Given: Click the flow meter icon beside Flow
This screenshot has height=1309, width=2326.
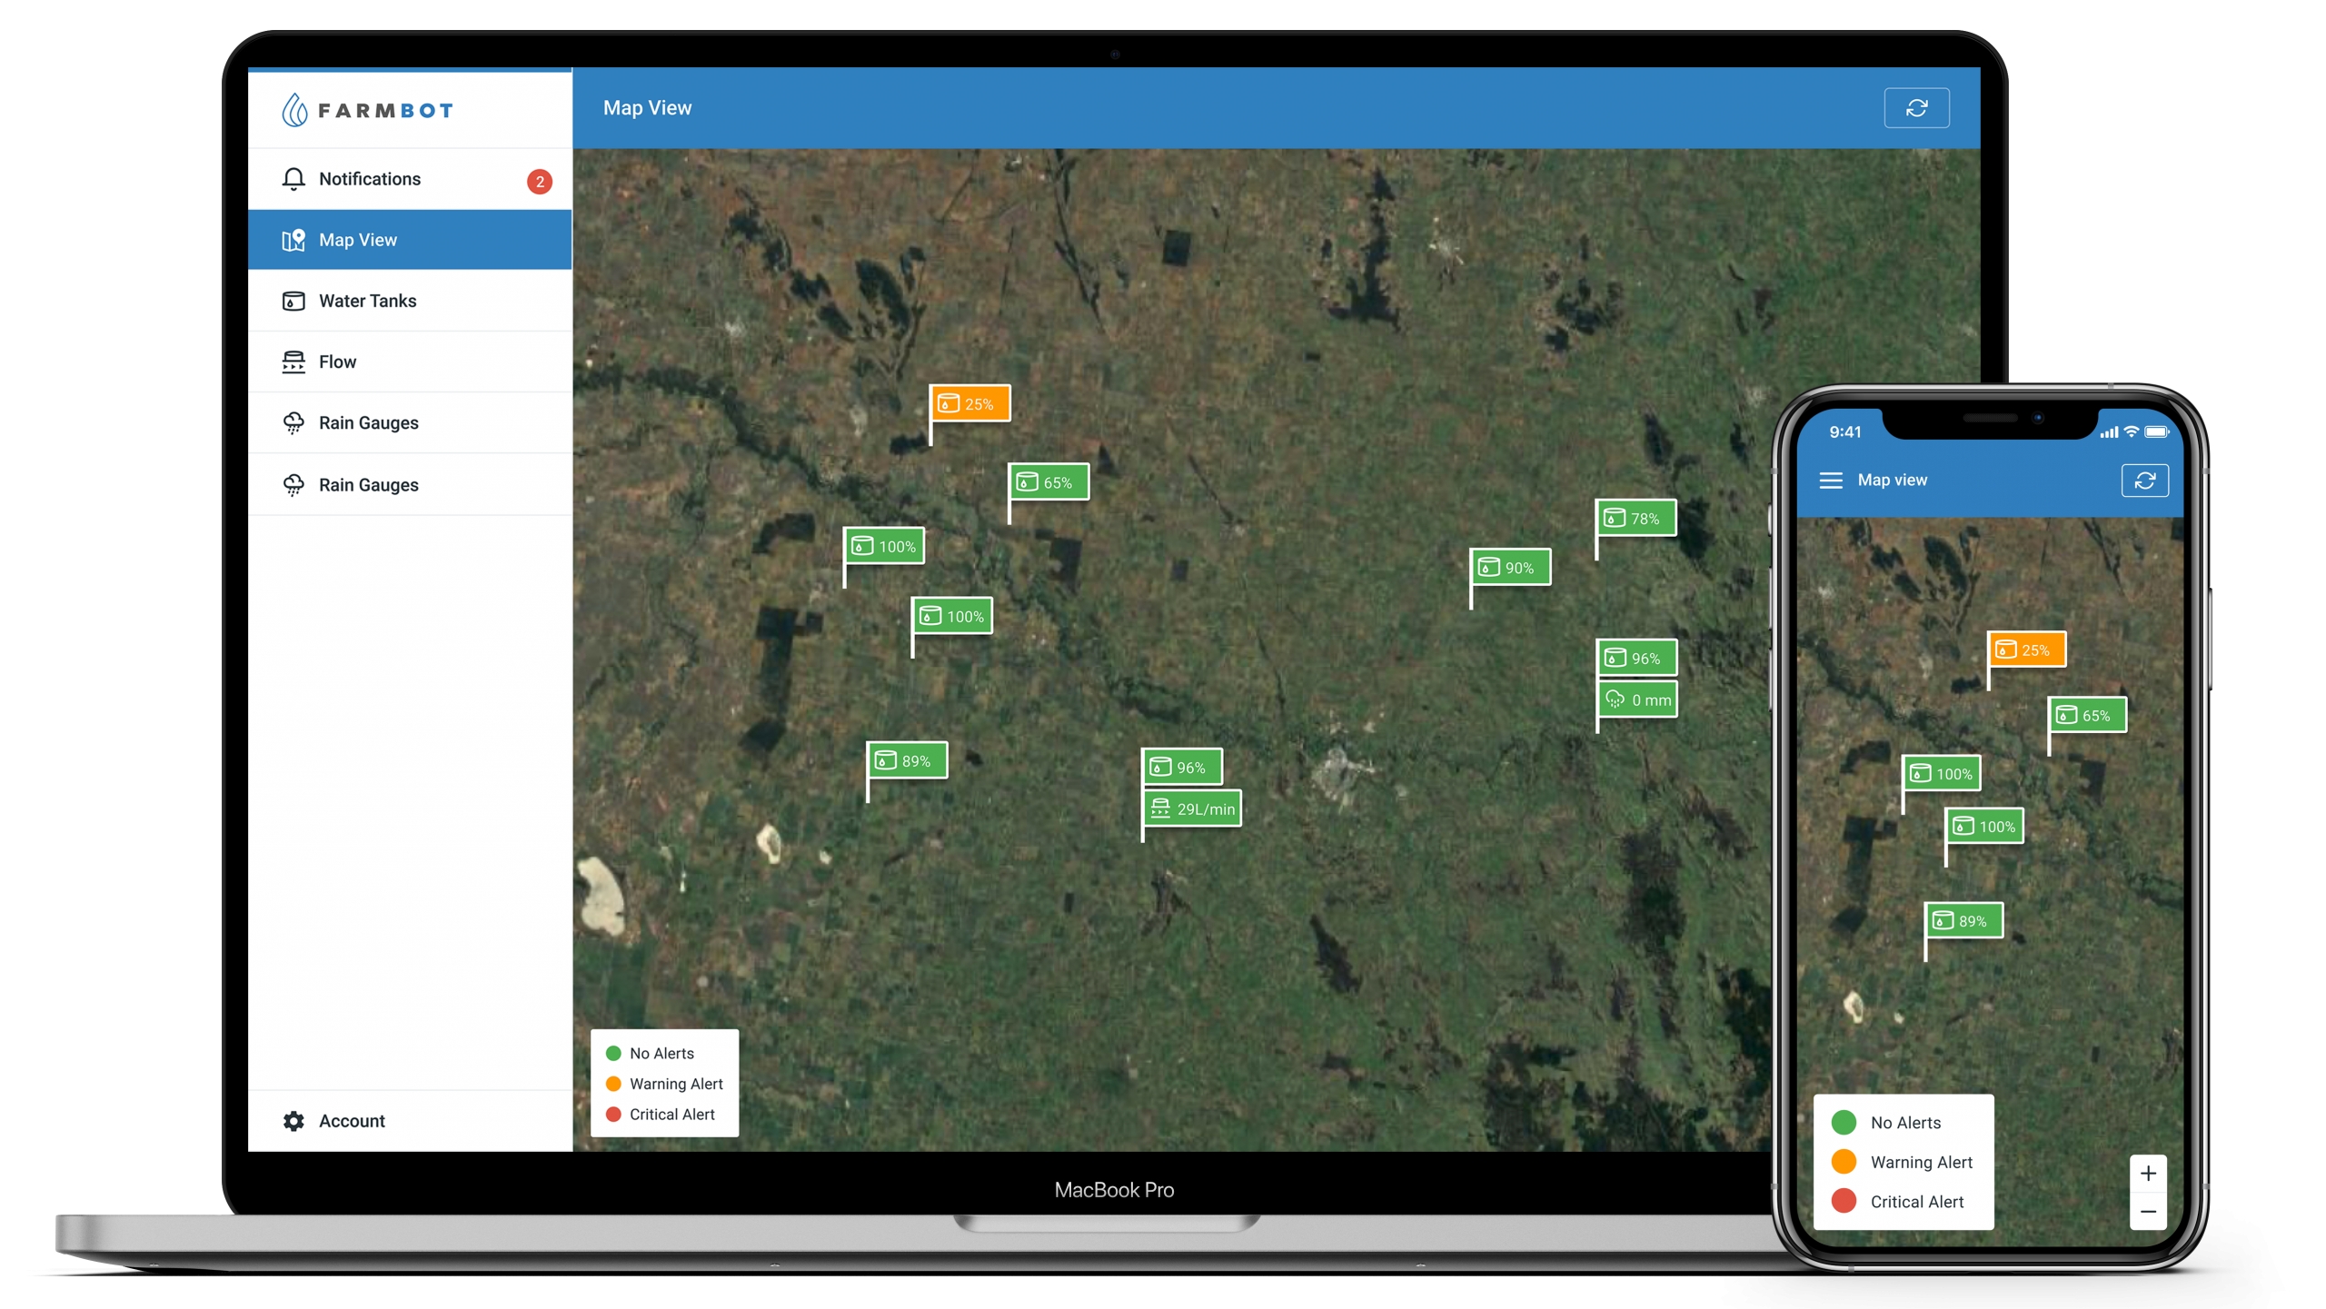Looking at the screenshot, I should pos(293,362).
